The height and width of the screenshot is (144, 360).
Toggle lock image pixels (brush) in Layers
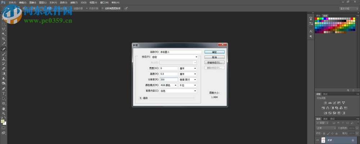pos(328,134)
